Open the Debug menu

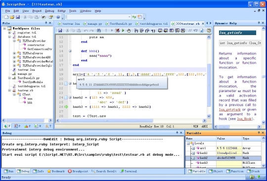(49, 11)
